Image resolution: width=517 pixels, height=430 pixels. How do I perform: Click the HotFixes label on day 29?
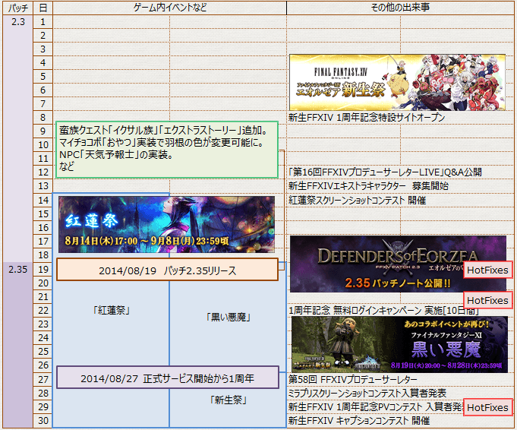click(x=487, y=407)
